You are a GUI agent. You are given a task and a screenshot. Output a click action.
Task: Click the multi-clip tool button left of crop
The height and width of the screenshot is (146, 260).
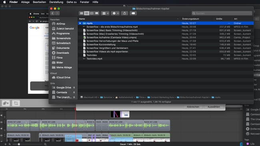click(6, 103)
